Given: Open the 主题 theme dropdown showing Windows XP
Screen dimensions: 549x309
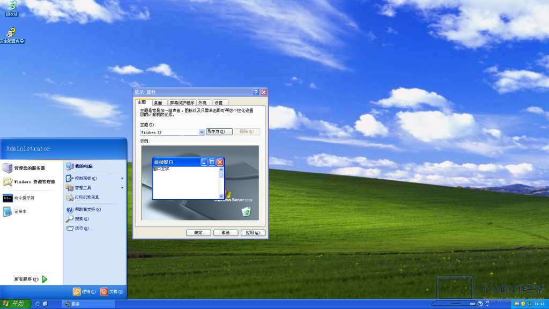Looking at the screenshot, I should click(172, 132).
